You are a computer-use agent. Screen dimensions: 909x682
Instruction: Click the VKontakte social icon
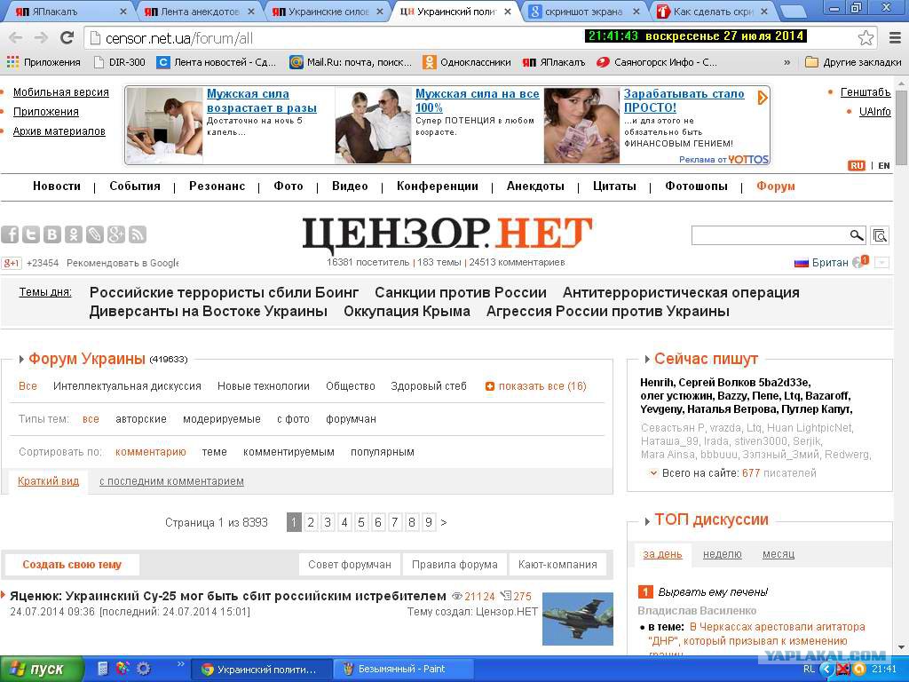coord(52,234)
